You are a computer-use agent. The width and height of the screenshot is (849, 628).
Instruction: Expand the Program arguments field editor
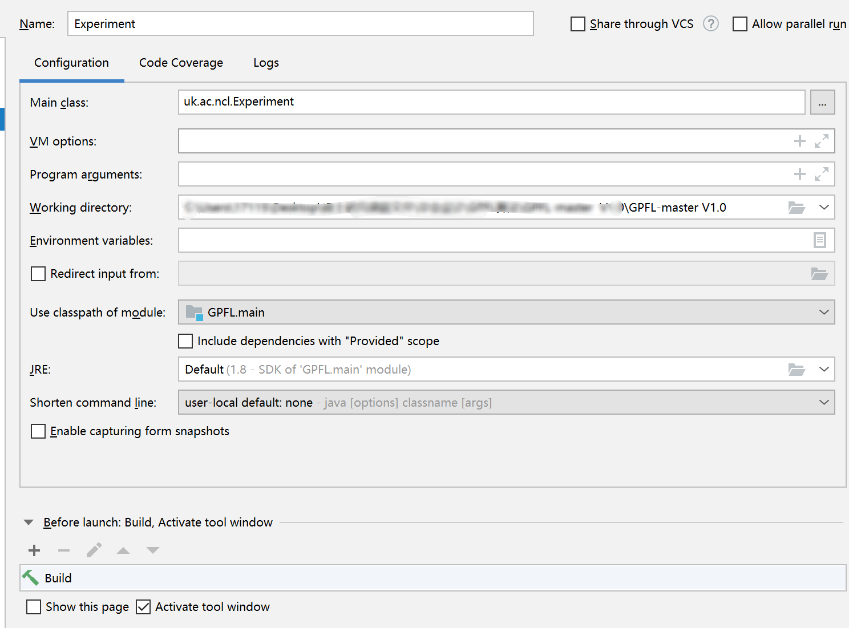[822, 174]
